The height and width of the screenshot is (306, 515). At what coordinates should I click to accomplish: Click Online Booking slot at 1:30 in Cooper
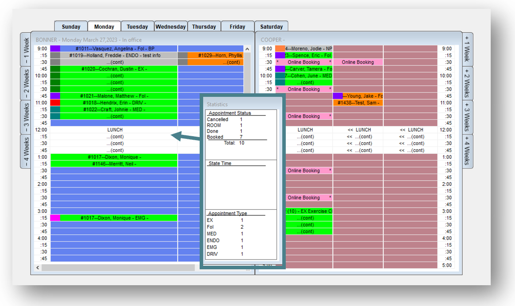pyautogui.click(x=308, y=171)
